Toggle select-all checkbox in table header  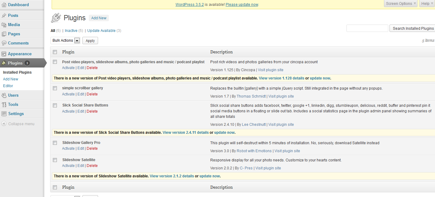(x=55, y=52)
